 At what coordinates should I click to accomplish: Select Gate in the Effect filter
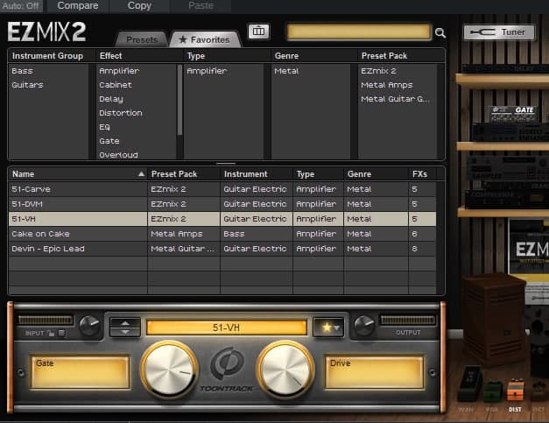109,141
